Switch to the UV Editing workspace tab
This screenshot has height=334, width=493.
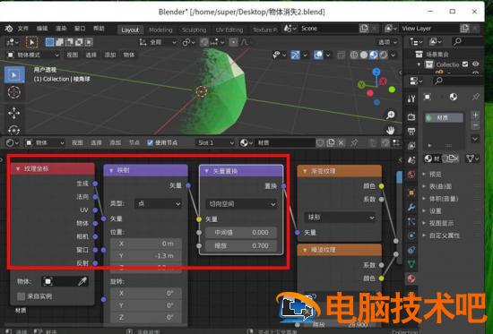229,30
